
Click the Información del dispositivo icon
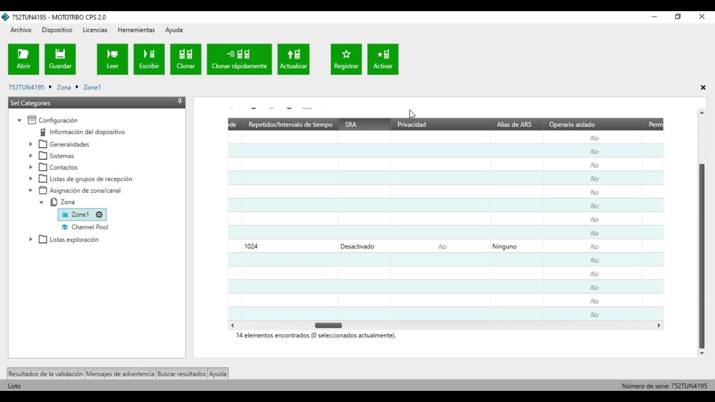point(42,132)
